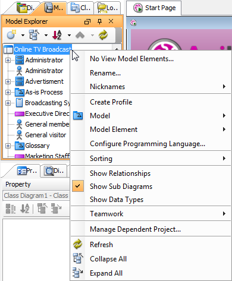
Task: Open the Diagram Navigator tab icon
Action: (x=22, y=8)
